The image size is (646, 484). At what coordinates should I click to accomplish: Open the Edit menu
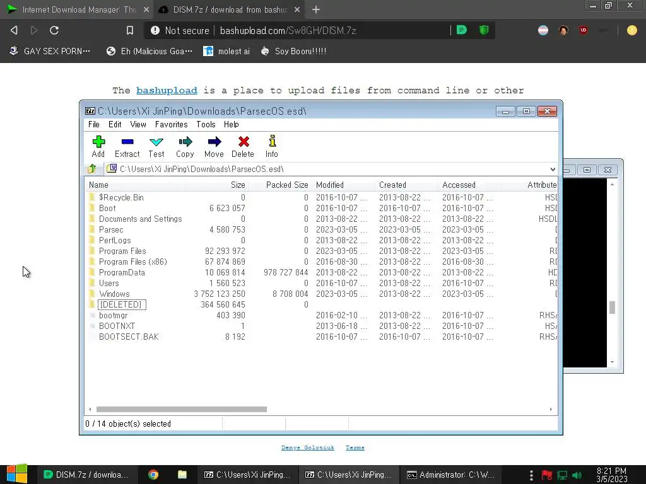(x=115, y=124)
